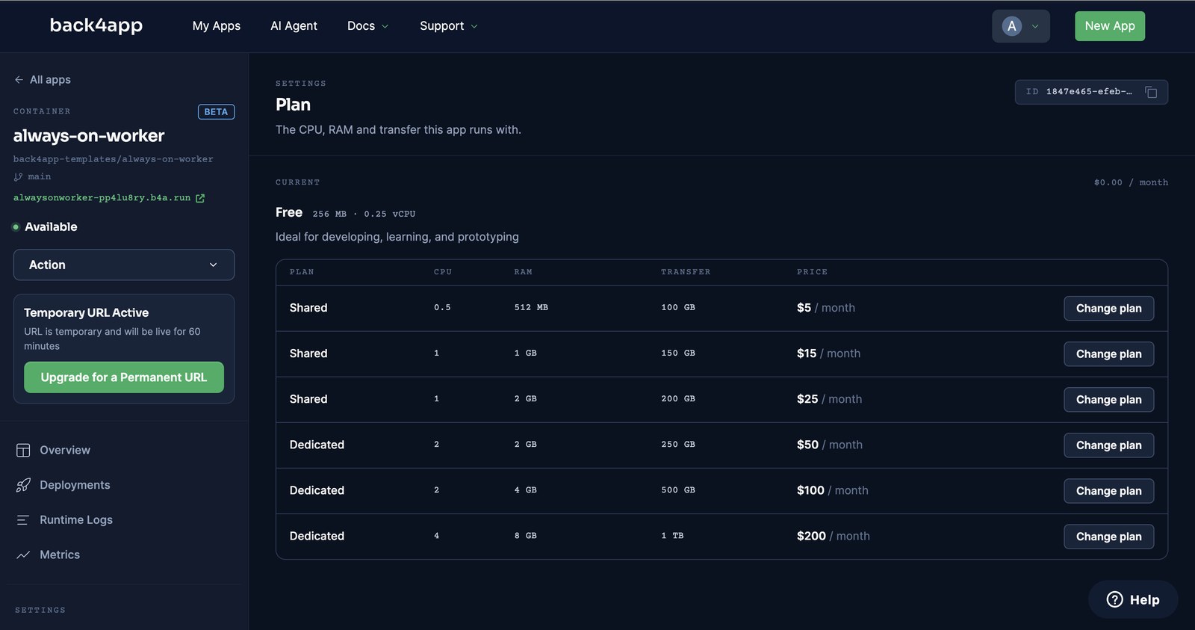
Task: Click the Temporary URL Active heading
Action: [86, 312]
